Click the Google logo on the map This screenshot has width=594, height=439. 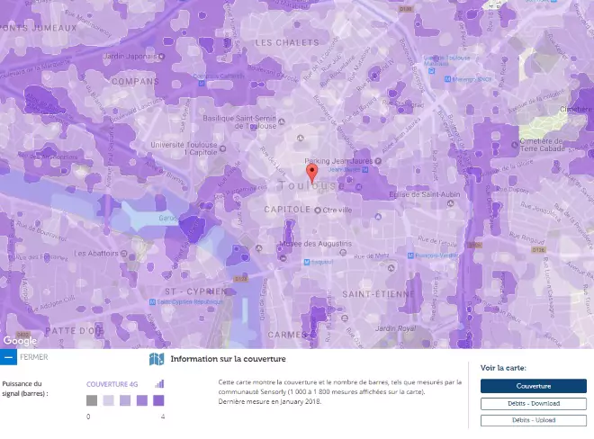20,340
